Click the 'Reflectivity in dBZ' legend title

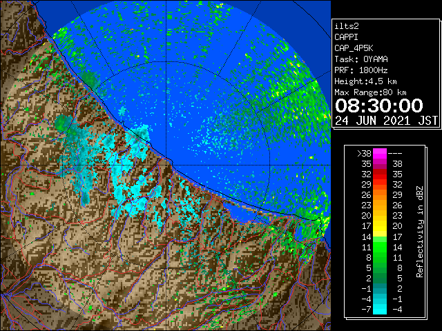pyautogui.click(x=419, y=232)
